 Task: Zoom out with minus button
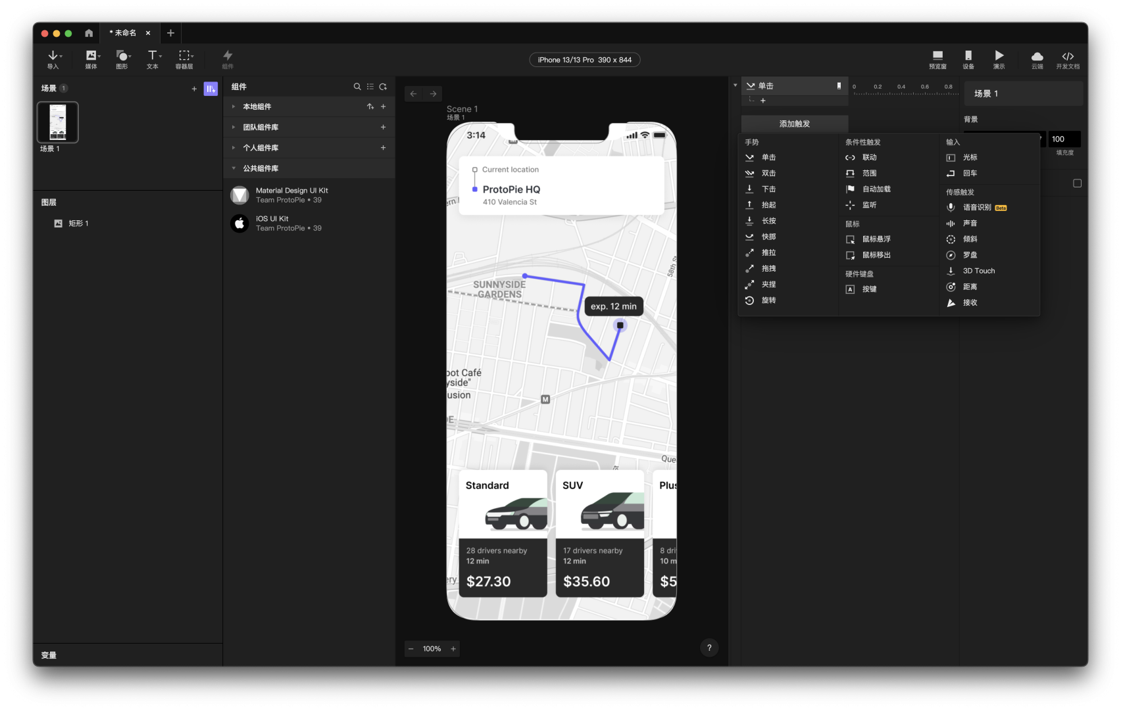(x=411, y=649)
